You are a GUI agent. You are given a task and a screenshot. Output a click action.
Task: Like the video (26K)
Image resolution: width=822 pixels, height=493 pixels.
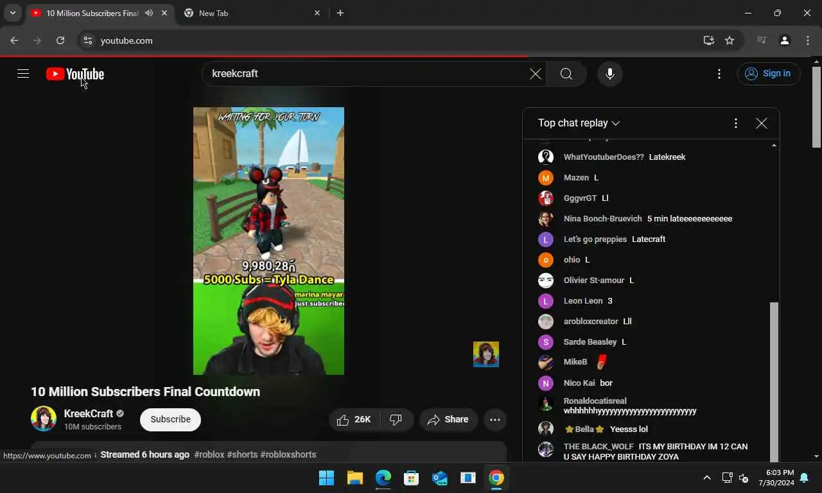point(354,420)
